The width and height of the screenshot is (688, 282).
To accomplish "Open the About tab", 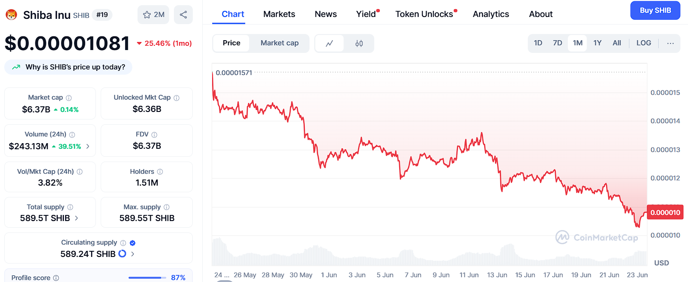I will (541, 14).
